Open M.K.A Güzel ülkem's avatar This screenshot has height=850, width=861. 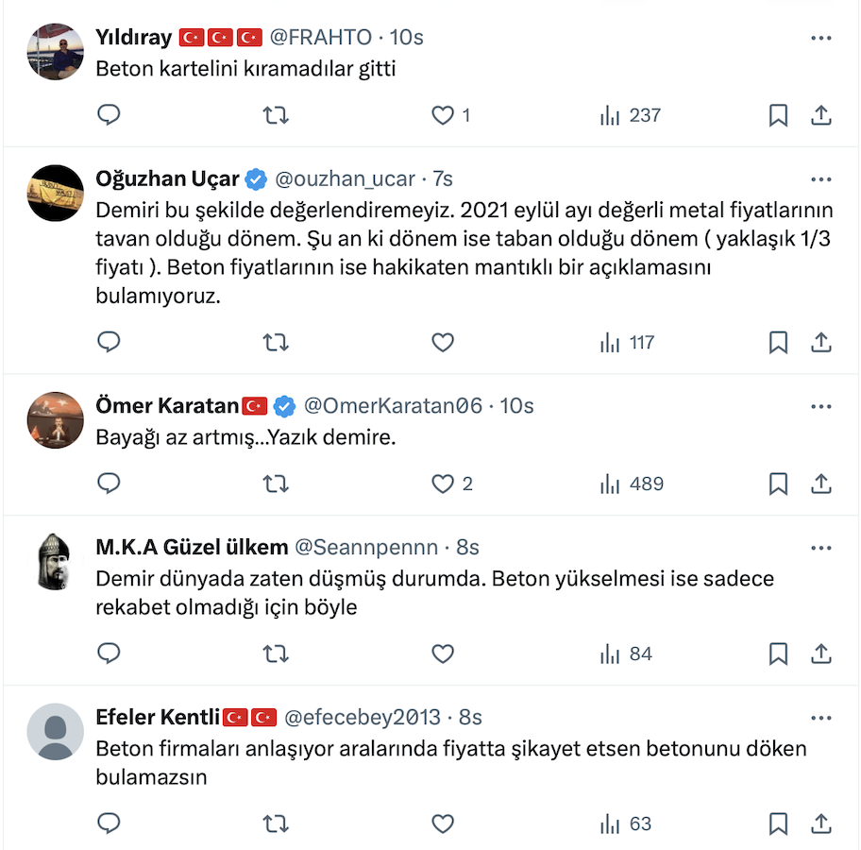[x=56, y=562]
